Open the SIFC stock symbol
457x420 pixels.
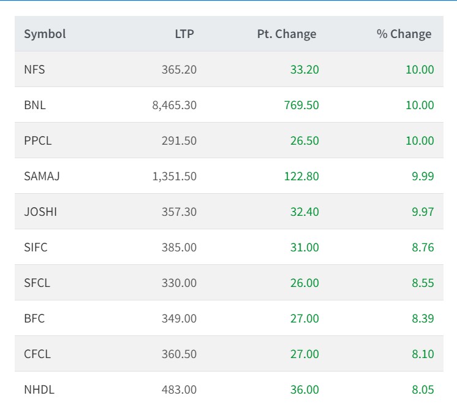click(x=36, y=247)
